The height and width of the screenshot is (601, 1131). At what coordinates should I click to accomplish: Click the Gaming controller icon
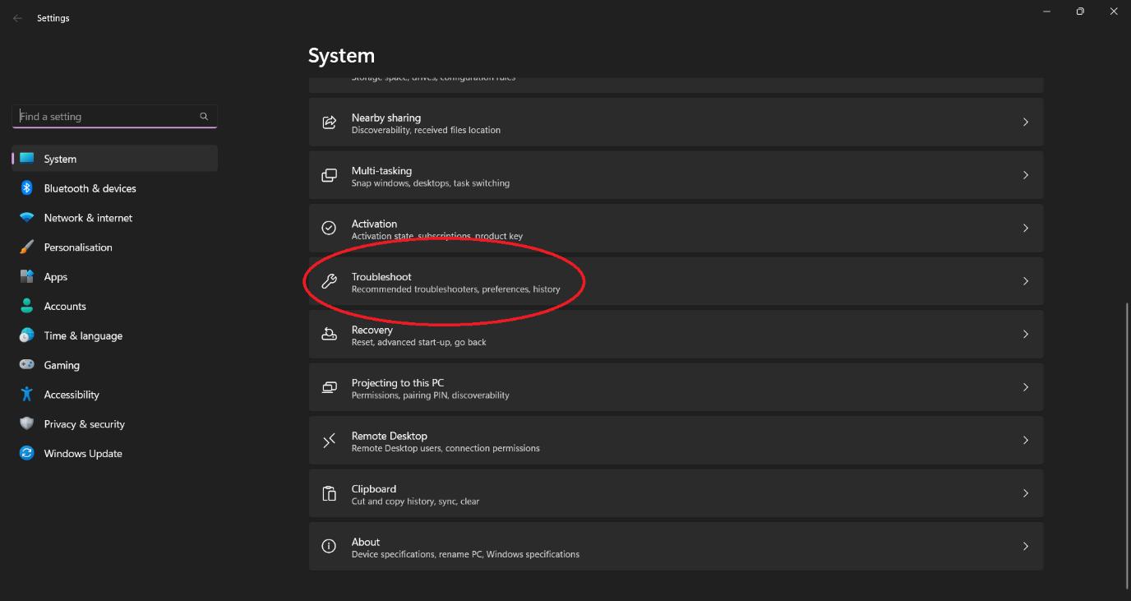coord(26,365)
